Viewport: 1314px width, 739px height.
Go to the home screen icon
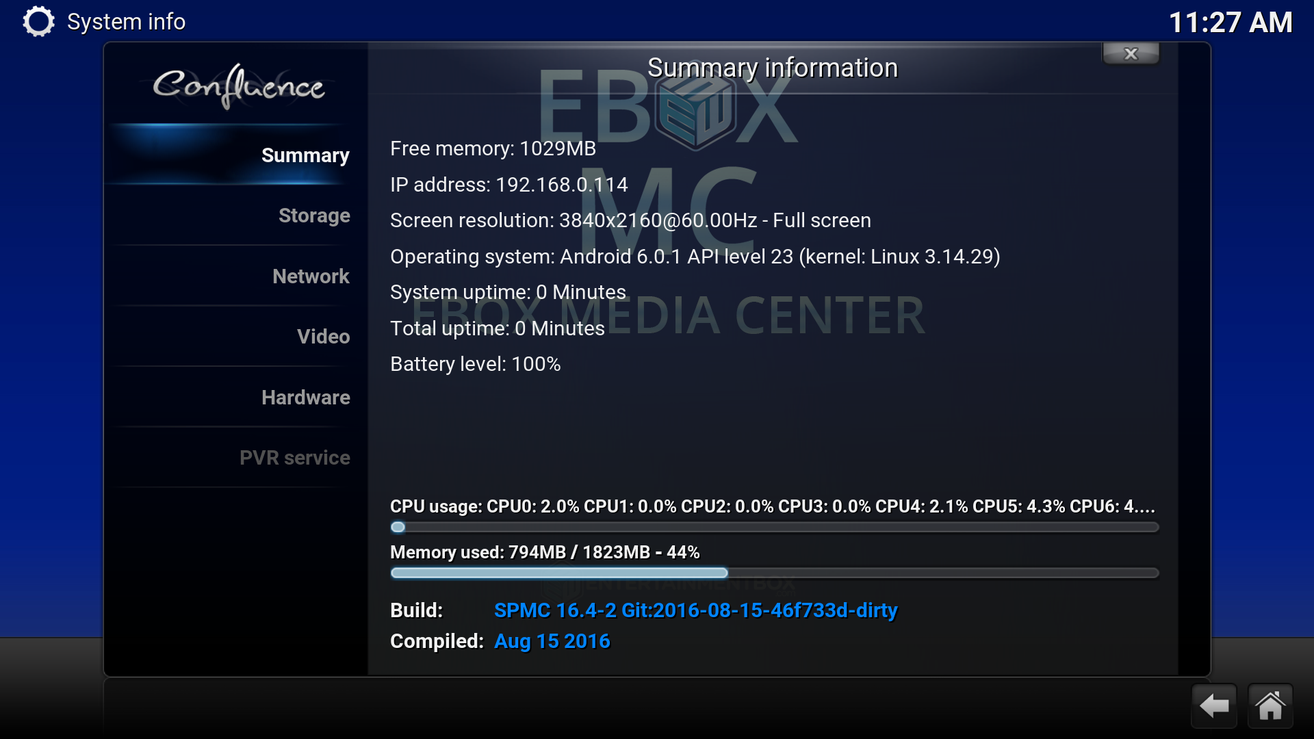pyautogui.click(x=1270, y=705)
